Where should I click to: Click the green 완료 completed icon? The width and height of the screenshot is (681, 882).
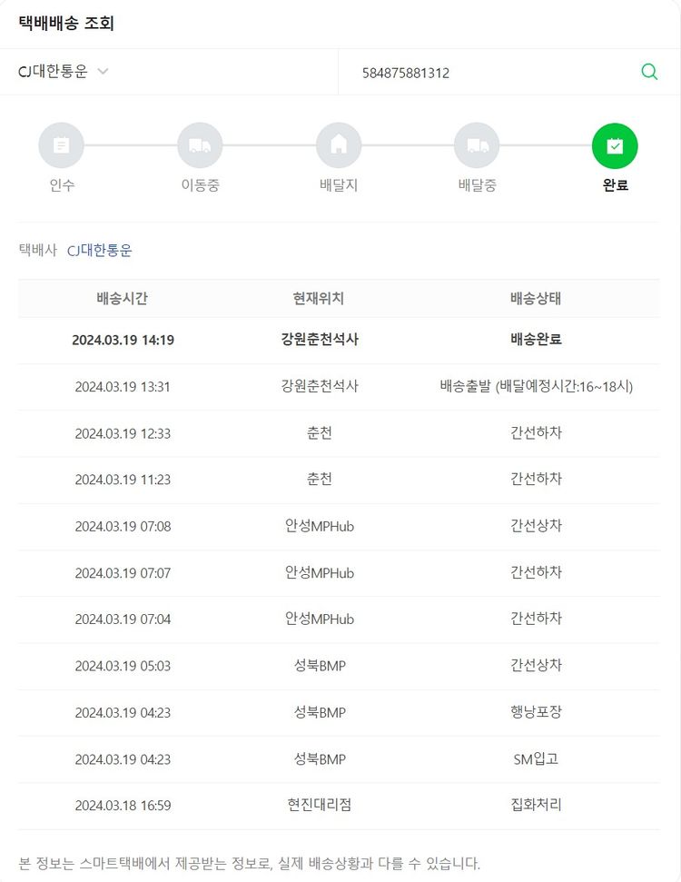coord(615,145)
